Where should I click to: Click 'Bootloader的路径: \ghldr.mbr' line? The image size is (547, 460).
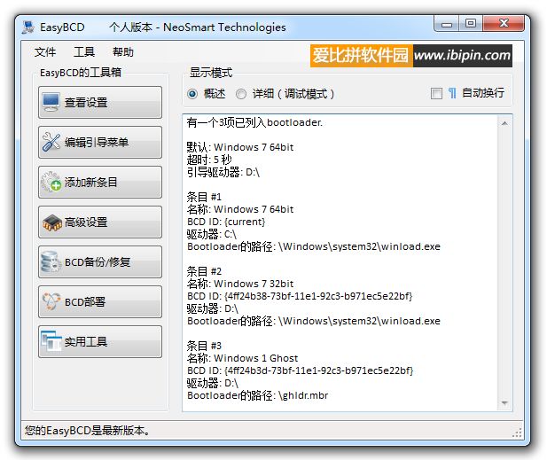click(257, 395)
